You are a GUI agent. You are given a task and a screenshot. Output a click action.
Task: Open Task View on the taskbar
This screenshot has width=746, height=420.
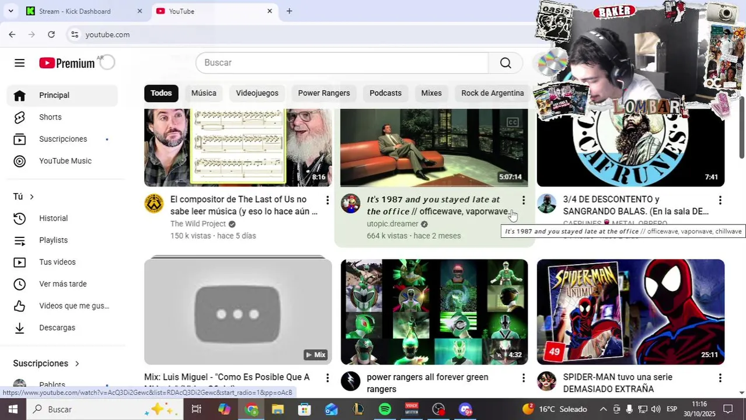(x=197, y=409)
